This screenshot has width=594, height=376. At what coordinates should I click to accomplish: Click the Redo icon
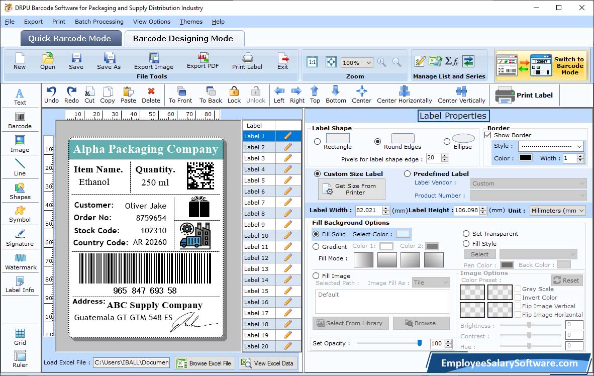pos(71,95)
